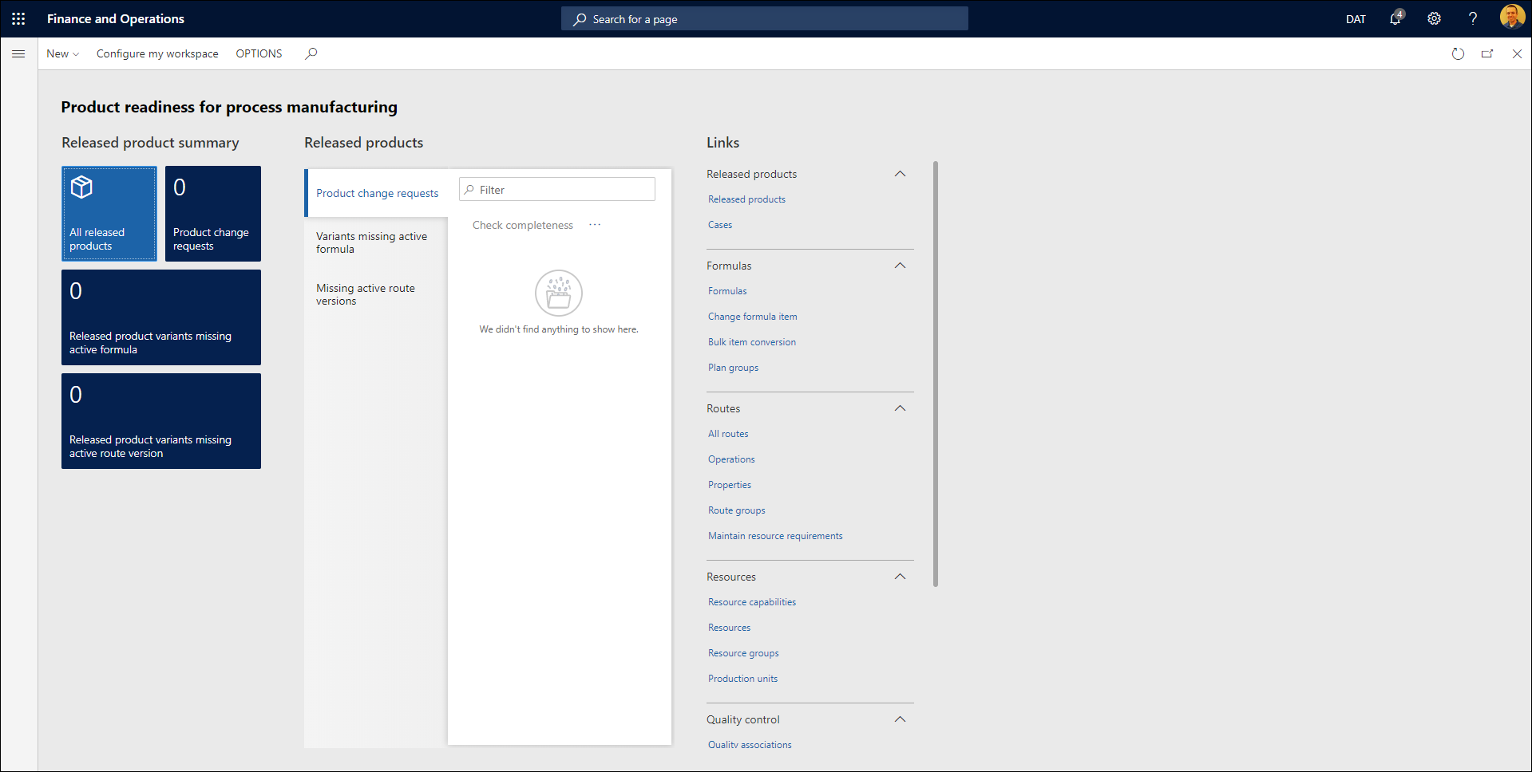Select the Product change requests tab

[377, 193]
